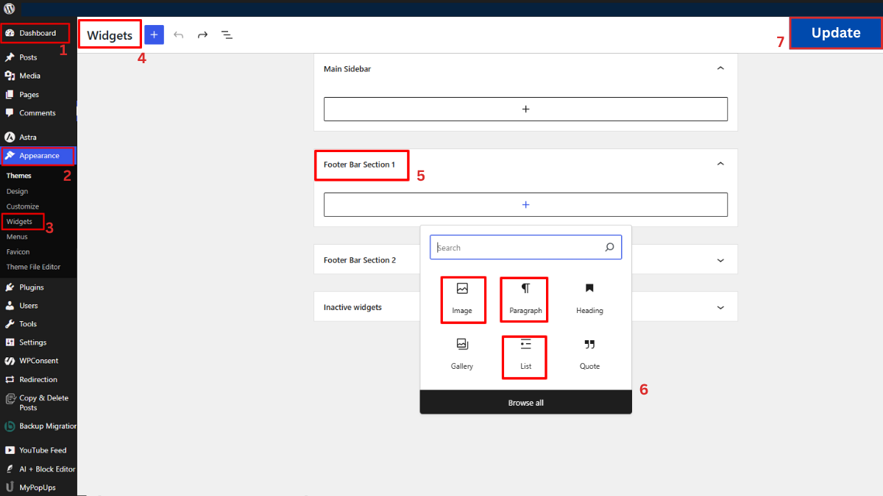Select the List block icon

524,356
